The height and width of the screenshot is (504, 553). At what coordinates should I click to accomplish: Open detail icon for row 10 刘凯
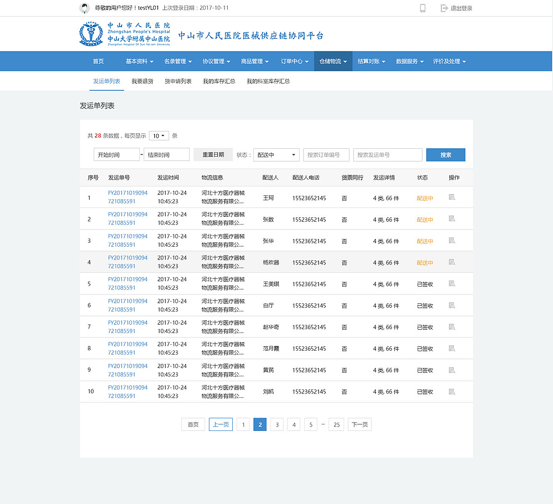pos(452,392)
